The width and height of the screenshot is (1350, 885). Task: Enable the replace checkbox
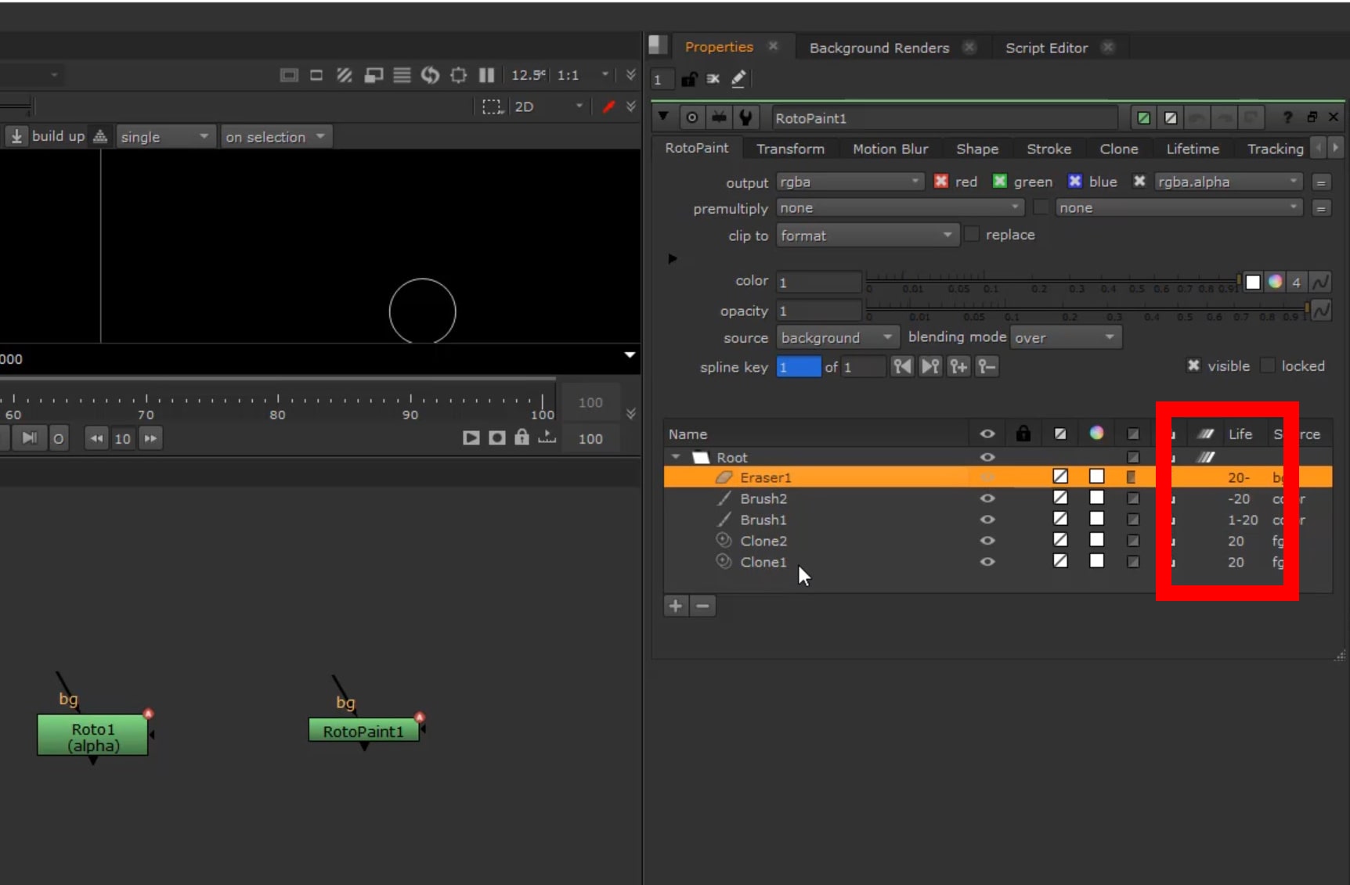point(972,235)
